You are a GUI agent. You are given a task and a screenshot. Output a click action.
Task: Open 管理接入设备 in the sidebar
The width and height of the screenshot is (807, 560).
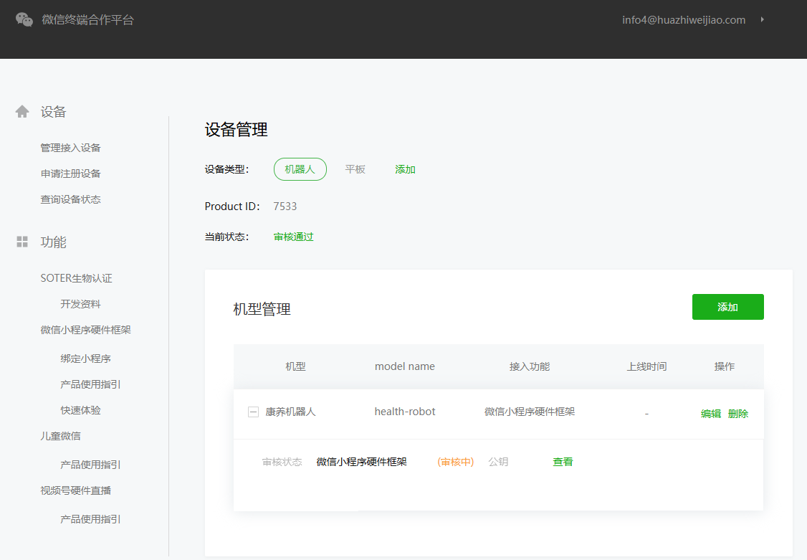tap(70, 148)
